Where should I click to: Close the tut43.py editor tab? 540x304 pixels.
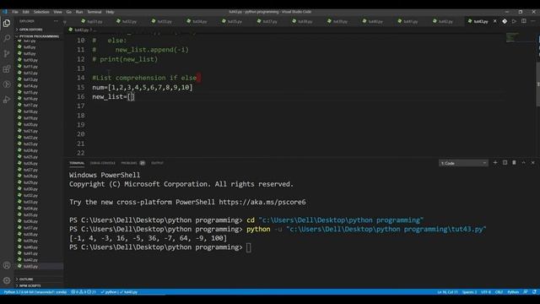(x=495, y=21)
